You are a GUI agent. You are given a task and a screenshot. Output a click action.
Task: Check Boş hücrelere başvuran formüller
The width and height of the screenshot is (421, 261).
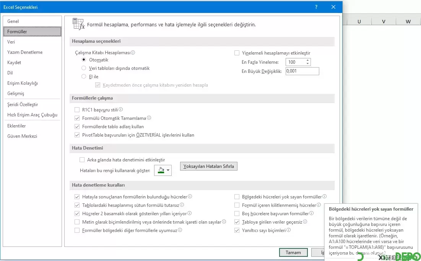coord(237,214)
